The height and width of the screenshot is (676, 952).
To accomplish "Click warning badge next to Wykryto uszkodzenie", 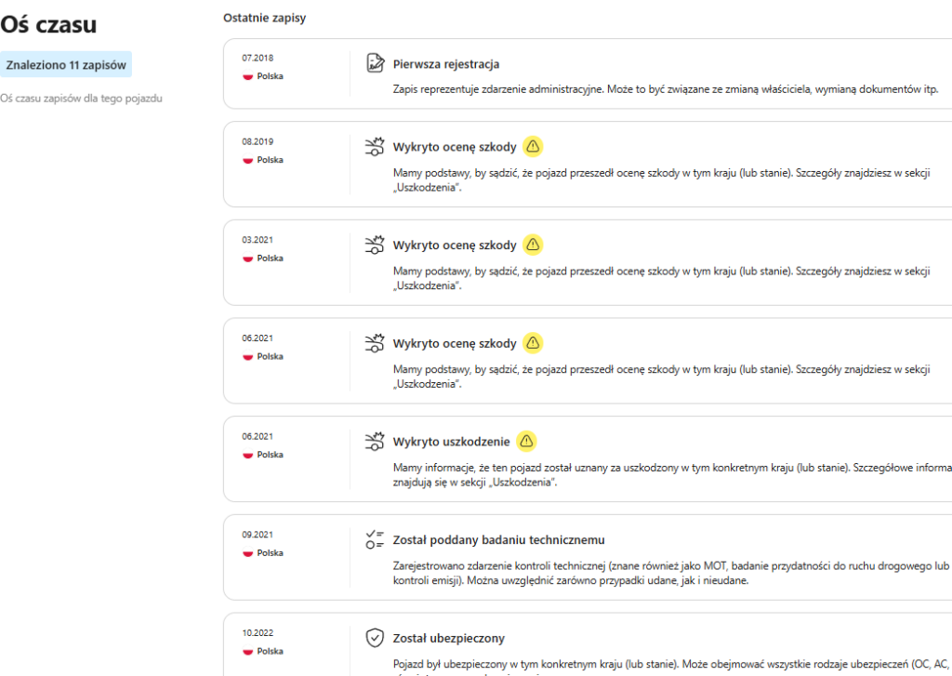I will pyautogui.click(x=527, y=441).
